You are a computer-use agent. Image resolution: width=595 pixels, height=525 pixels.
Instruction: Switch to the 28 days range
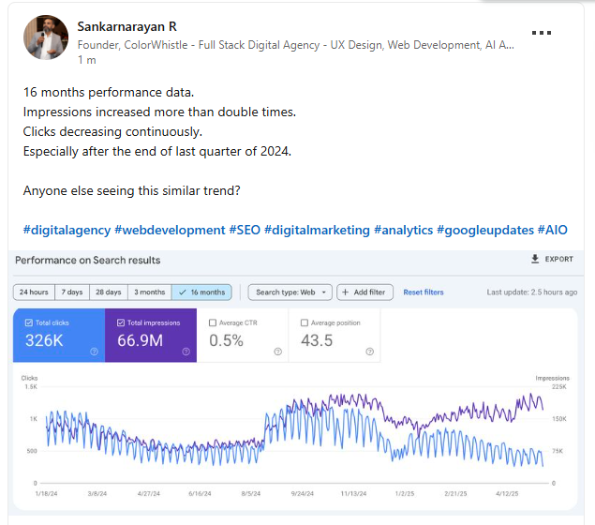click(109, 292)
